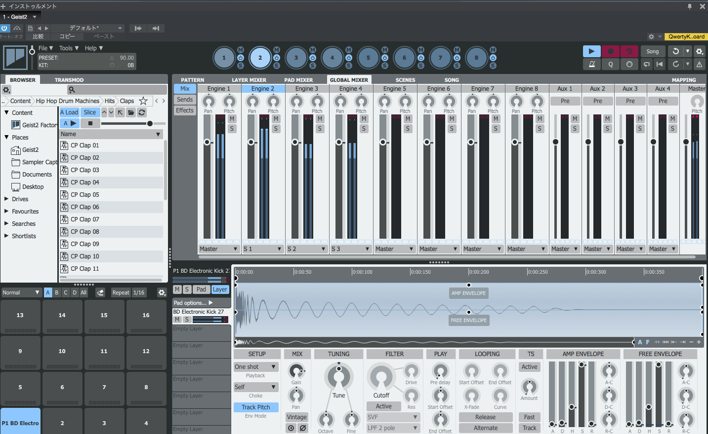Screen dimensions: 708x434
Task: Mute BD Electronic Kick 27 layer
Action: point(177,320)
